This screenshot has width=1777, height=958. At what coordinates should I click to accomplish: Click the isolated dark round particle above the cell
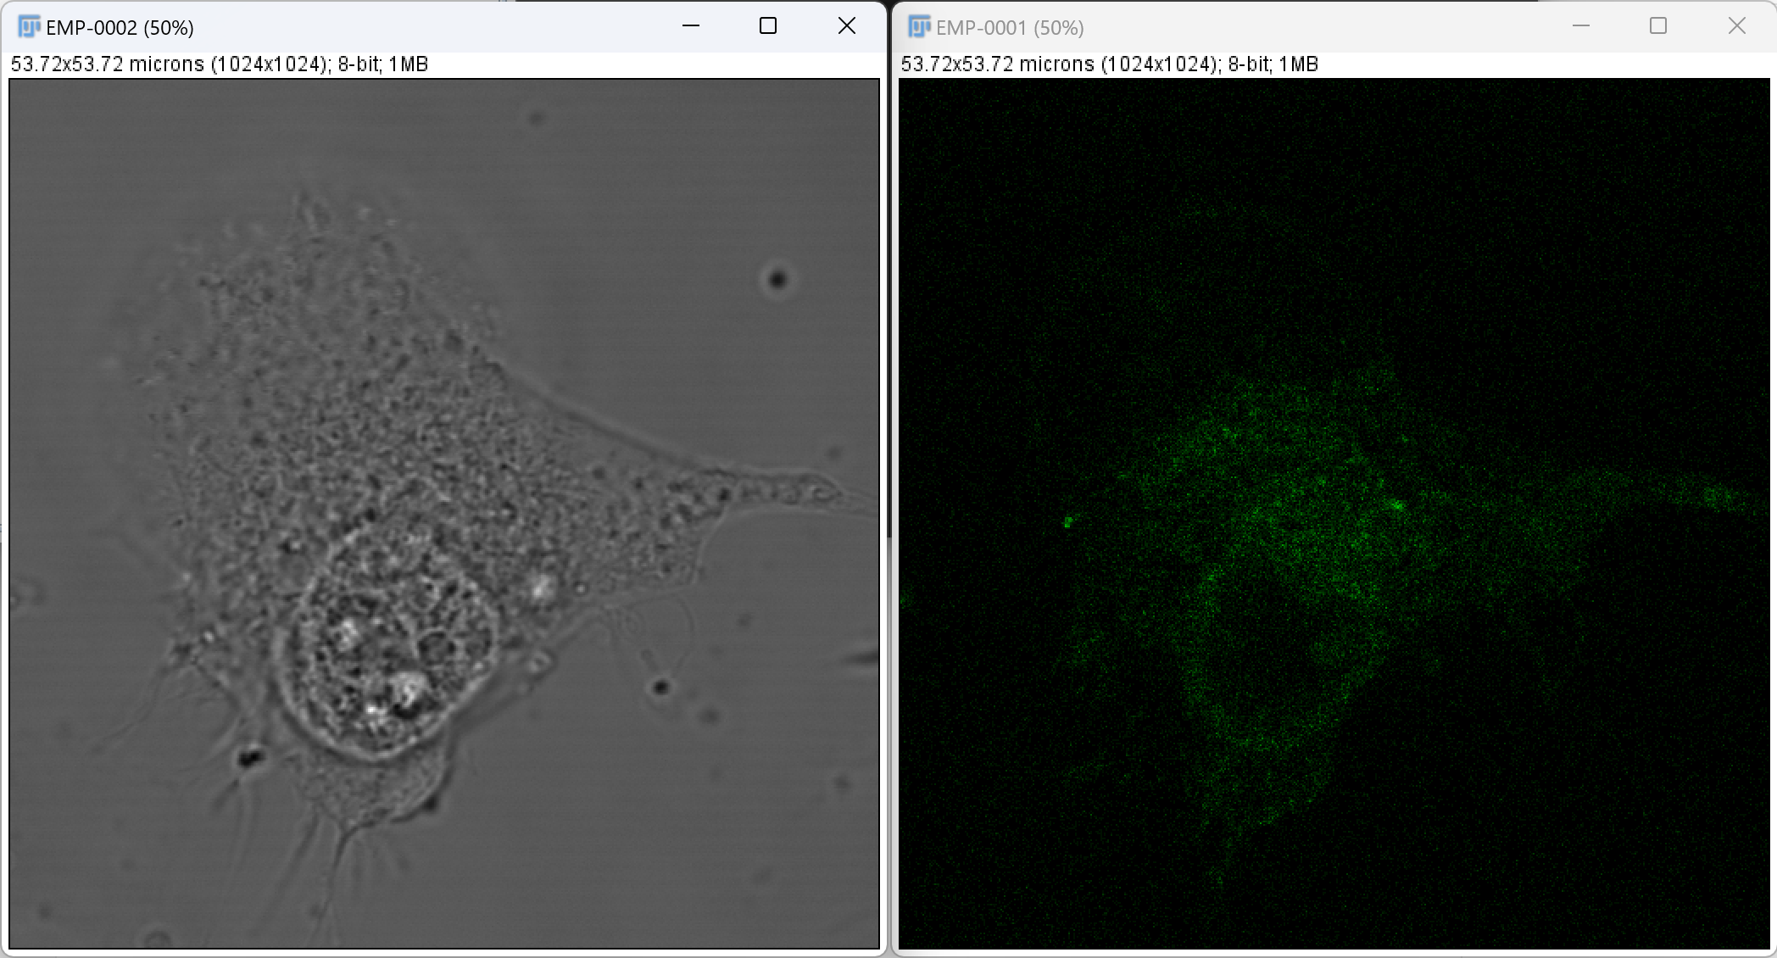[777, 279]
